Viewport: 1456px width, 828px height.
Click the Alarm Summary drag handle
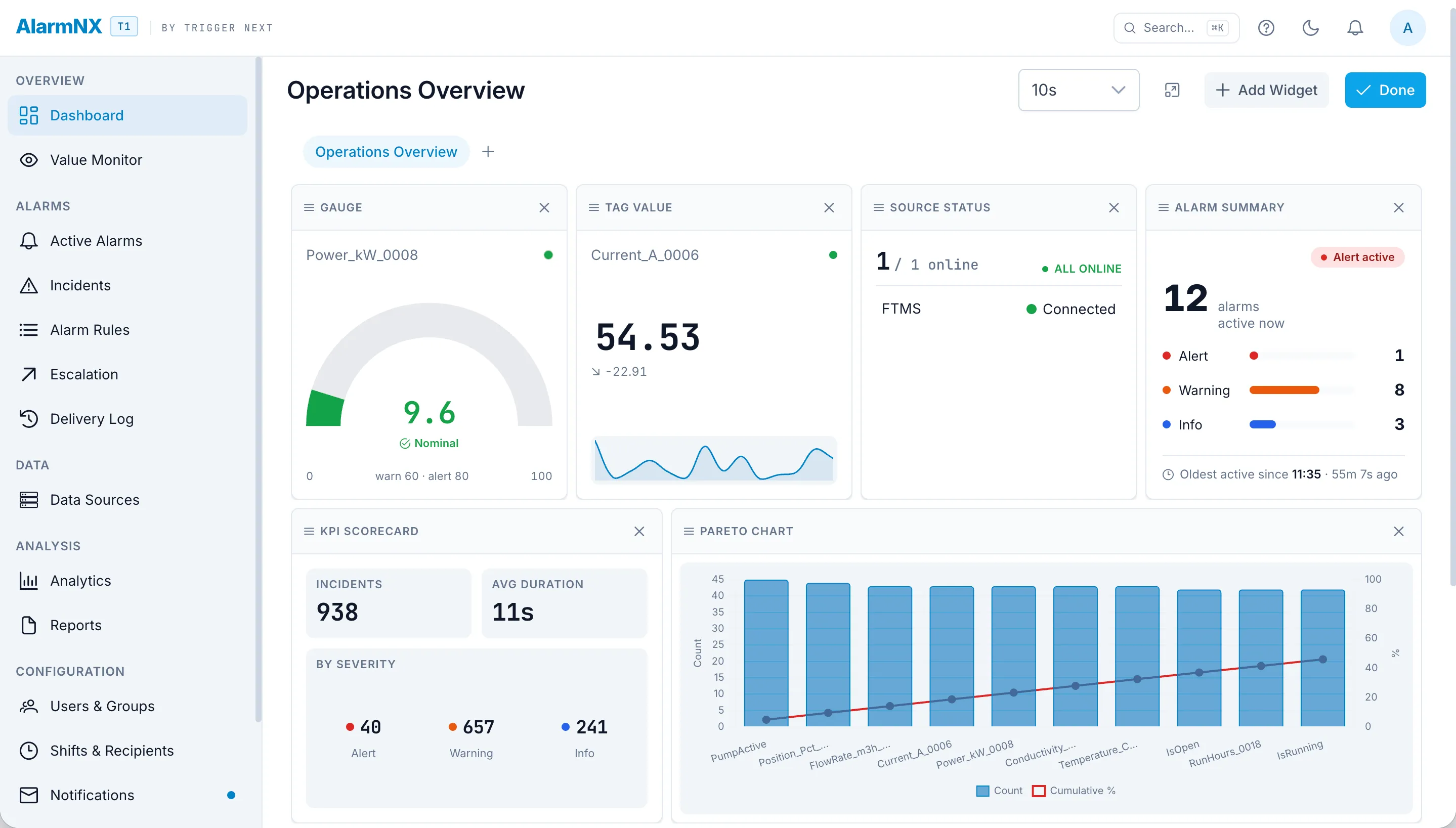coord(1164,207)
